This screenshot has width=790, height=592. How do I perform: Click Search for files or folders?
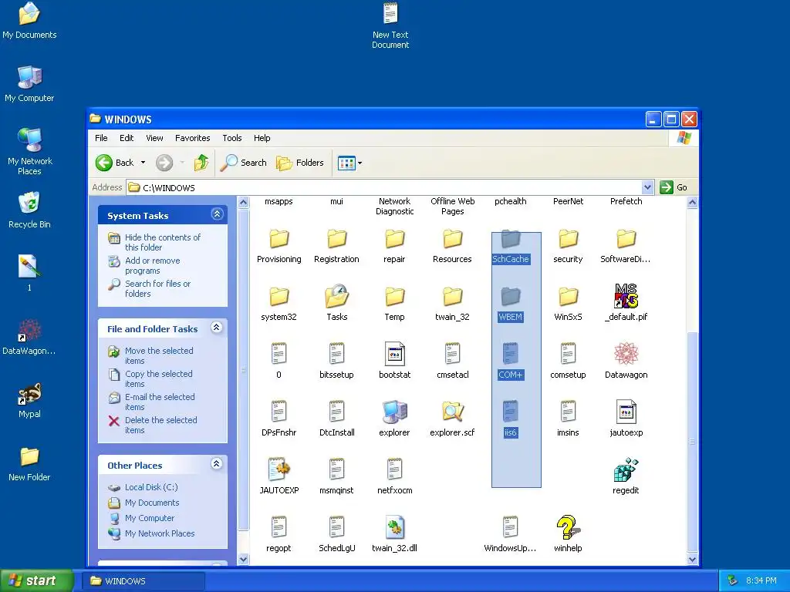coord(157,288)
